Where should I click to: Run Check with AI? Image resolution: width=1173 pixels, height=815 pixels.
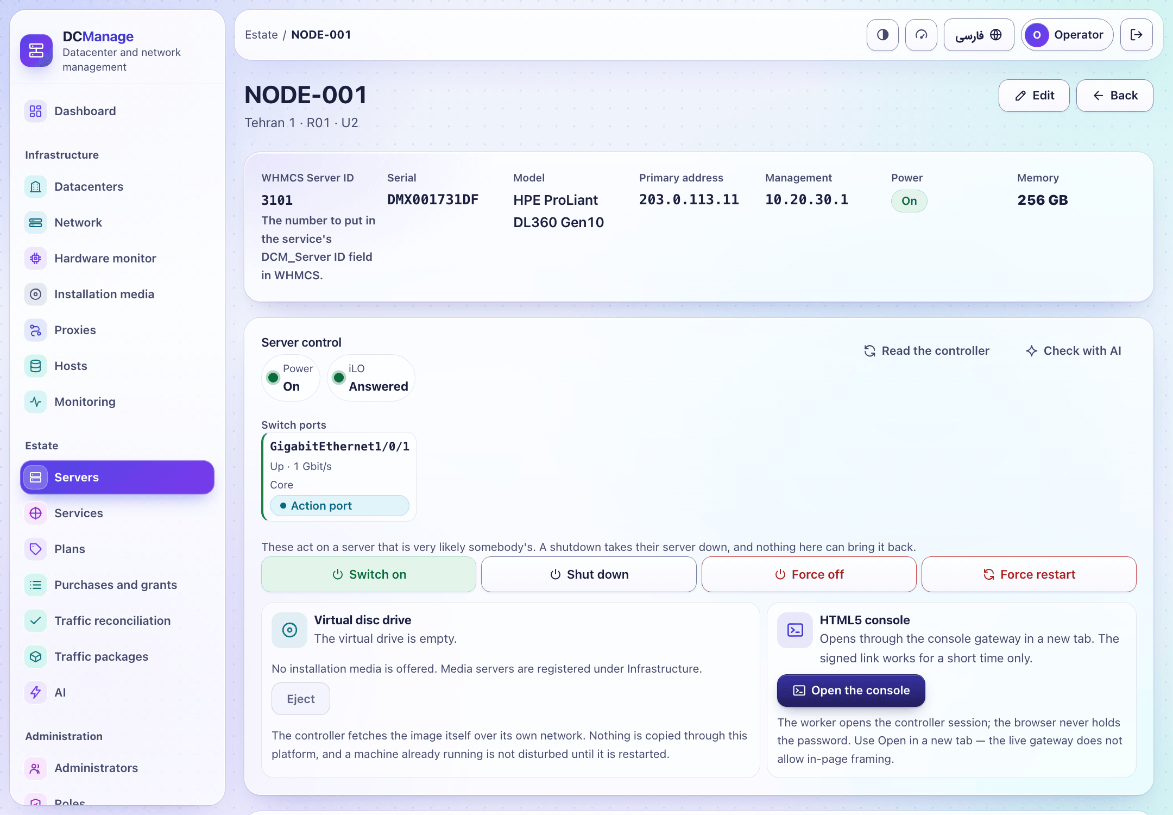click(x=1073, y=351)
